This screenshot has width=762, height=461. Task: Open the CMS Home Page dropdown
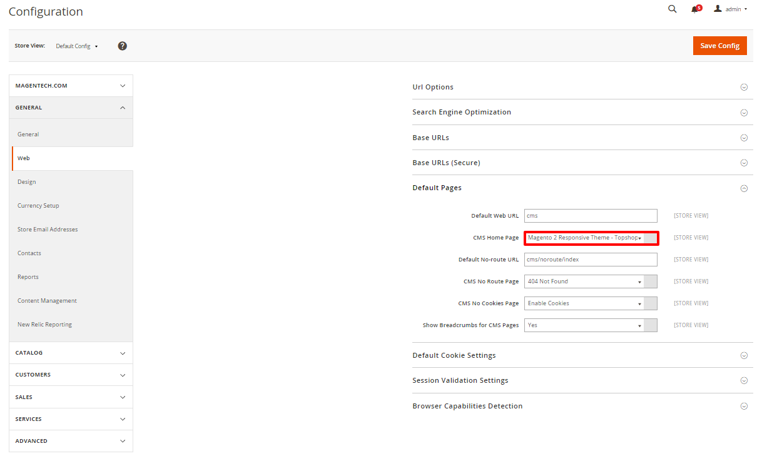point(591,238)
